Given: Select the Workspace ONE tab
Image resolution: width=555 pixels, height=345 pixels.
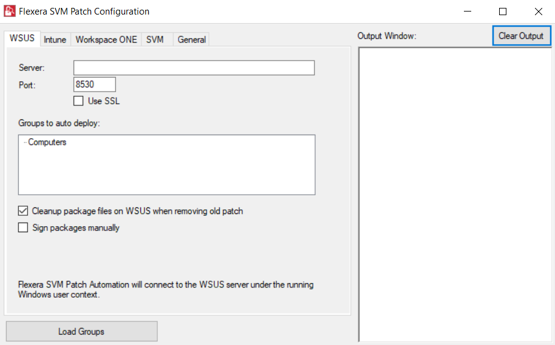Looking at the screenshot, I should click(106, 40).
